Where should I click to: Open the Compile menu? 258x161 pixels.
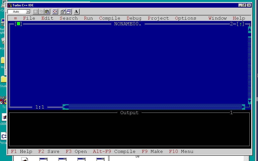(x=110, y=18)
